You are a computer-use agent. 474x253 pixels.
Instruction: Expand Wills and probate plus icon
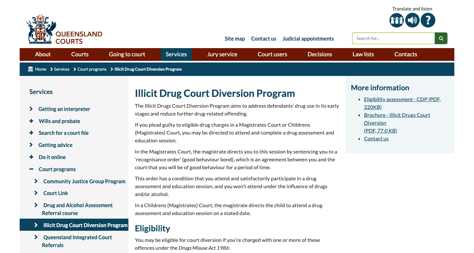click(31, 121)
